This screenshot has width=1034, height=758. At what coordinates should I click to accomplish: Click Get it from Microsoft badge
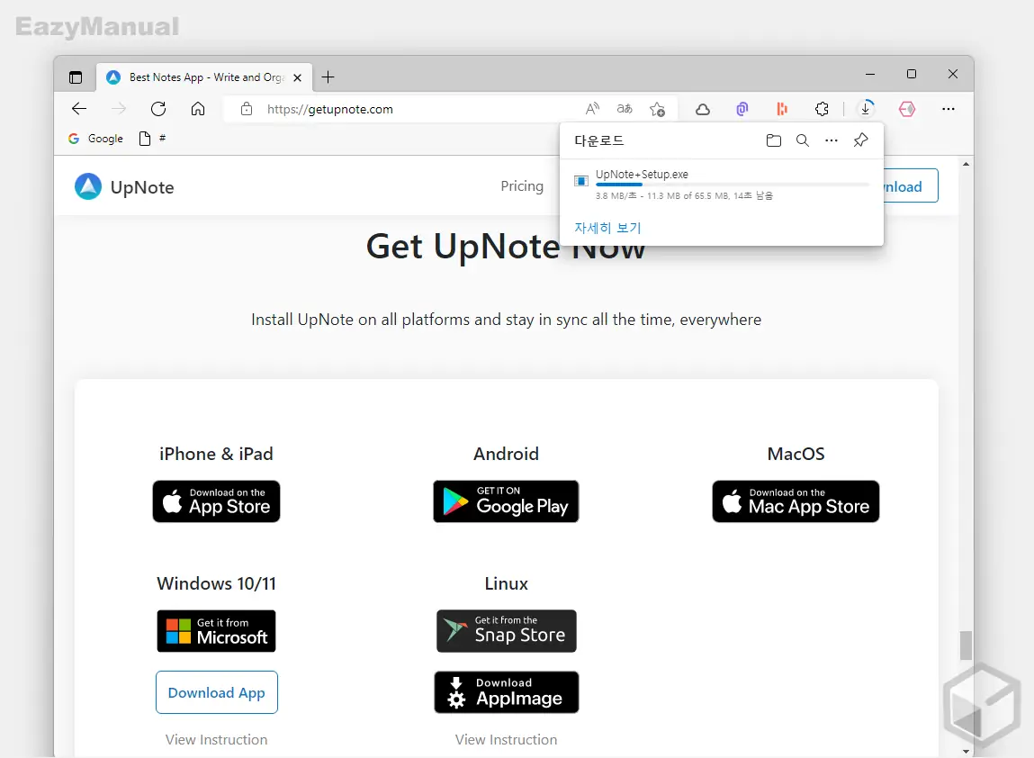coord(216,631)
